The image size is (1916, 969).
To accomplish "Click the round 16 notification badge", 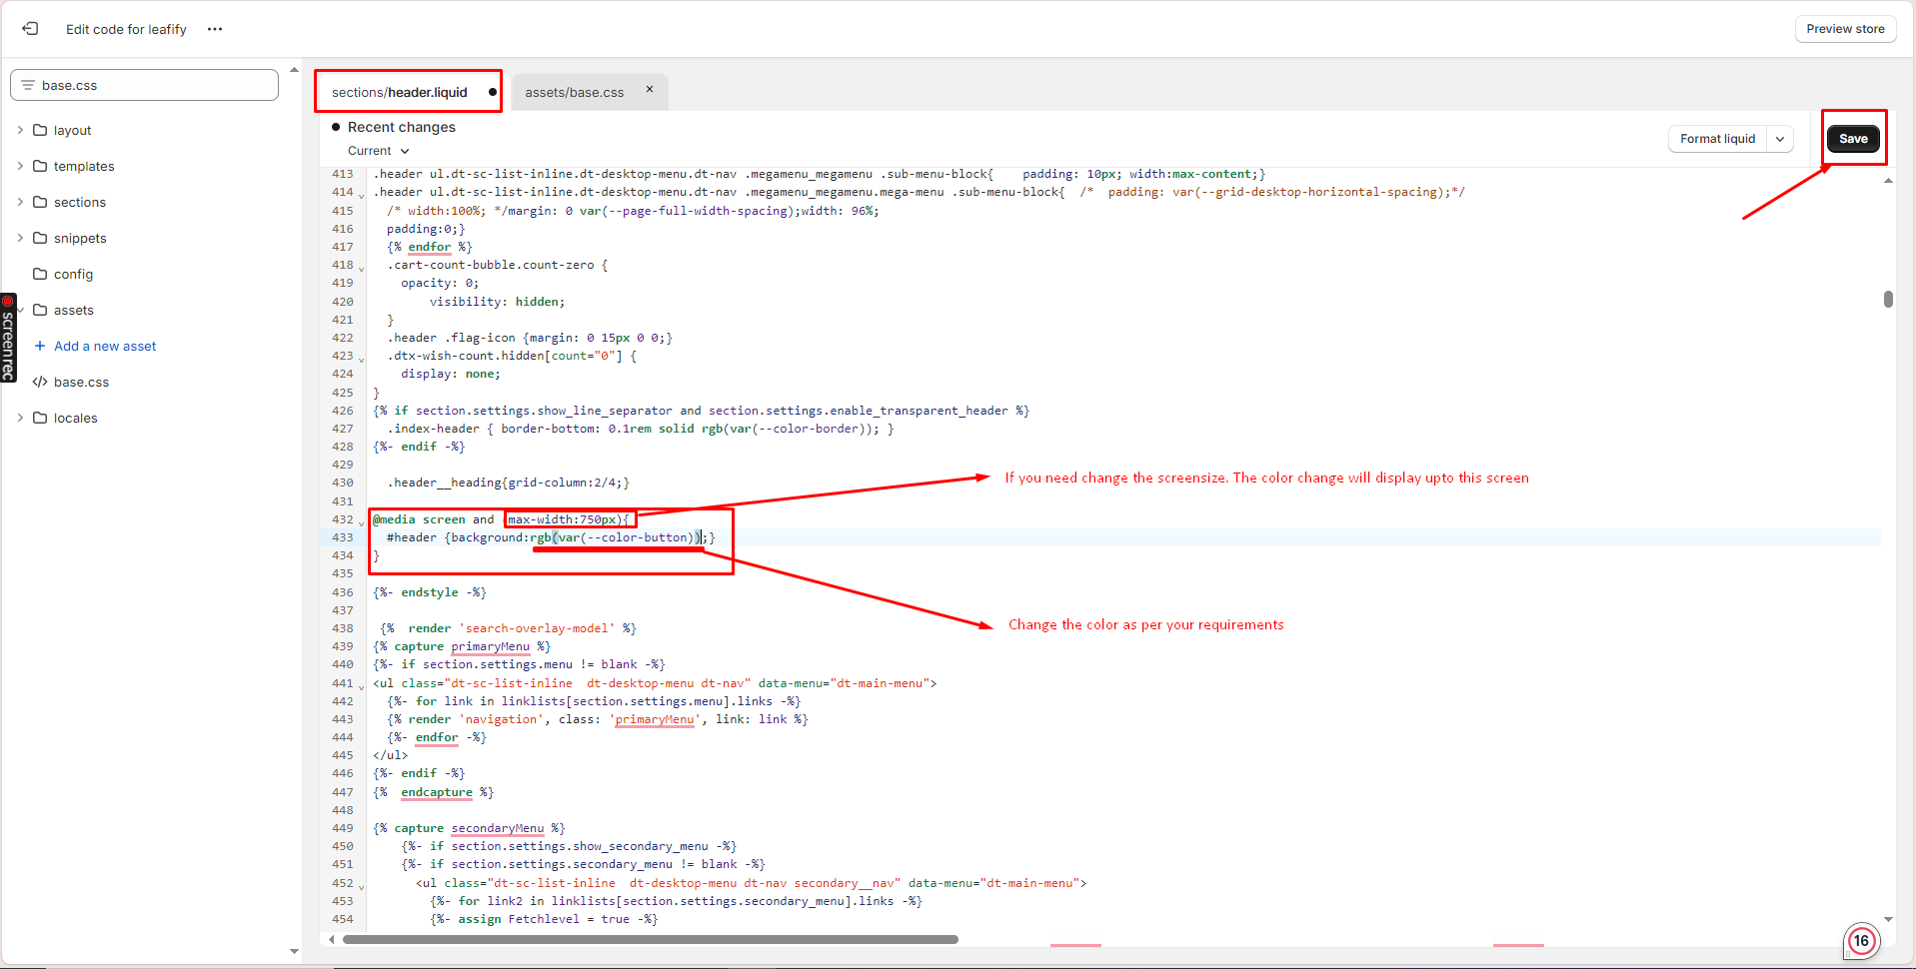I will tap(1861, 940).
